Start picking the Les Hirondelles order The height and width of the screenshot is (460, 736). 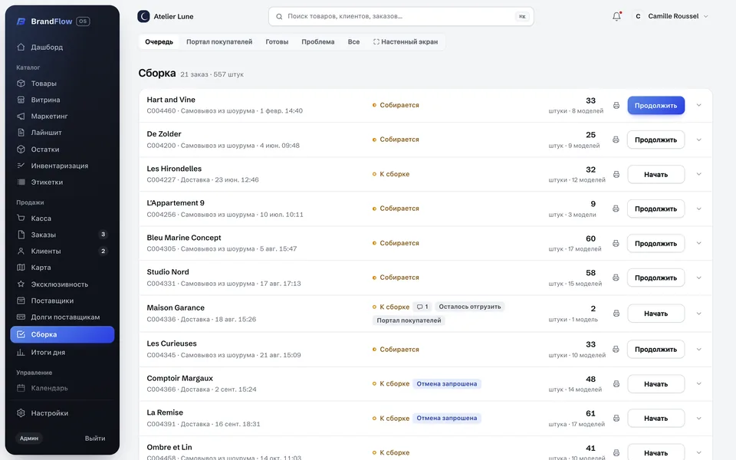click(x=655, y=175)
